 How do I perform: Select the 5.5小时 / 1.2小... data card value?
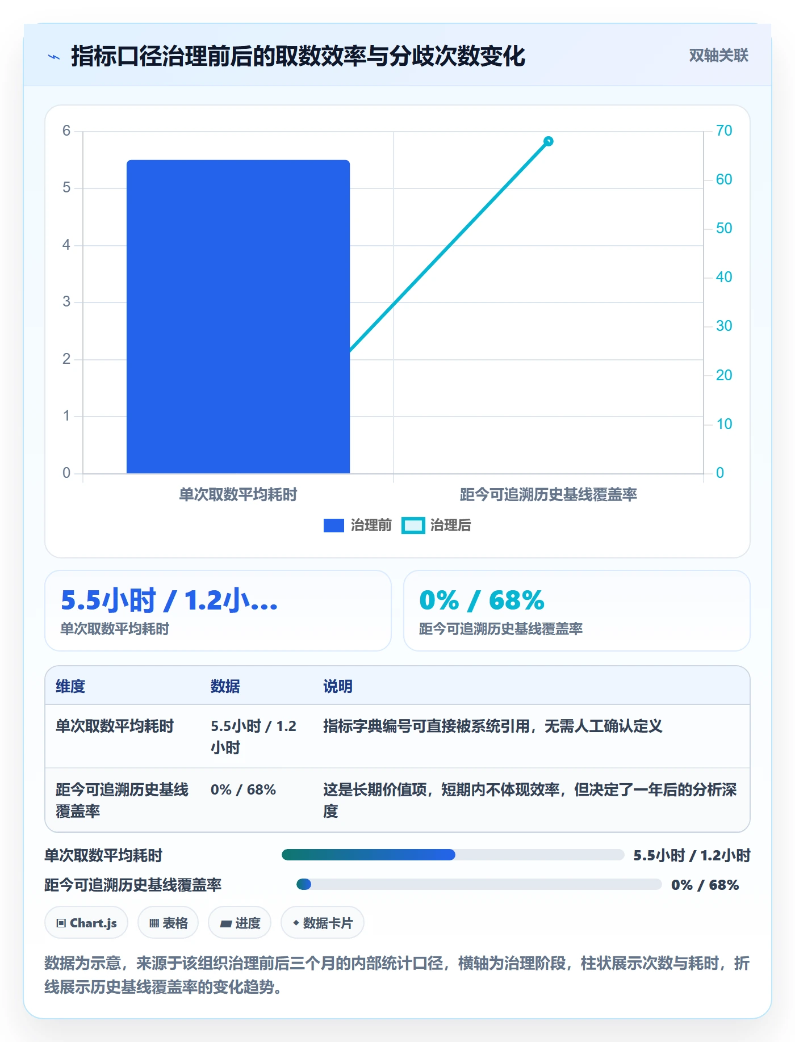[x=169, y=600]
